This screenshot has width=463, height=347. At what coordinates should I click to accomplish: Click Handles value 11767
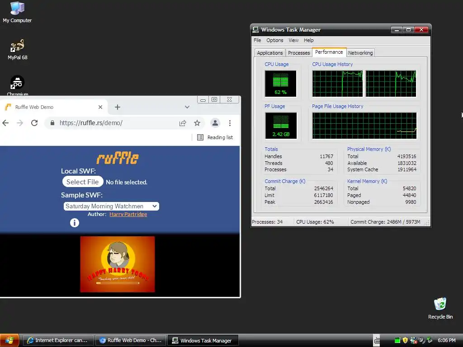pyautogui.click(x=326, y=156)
